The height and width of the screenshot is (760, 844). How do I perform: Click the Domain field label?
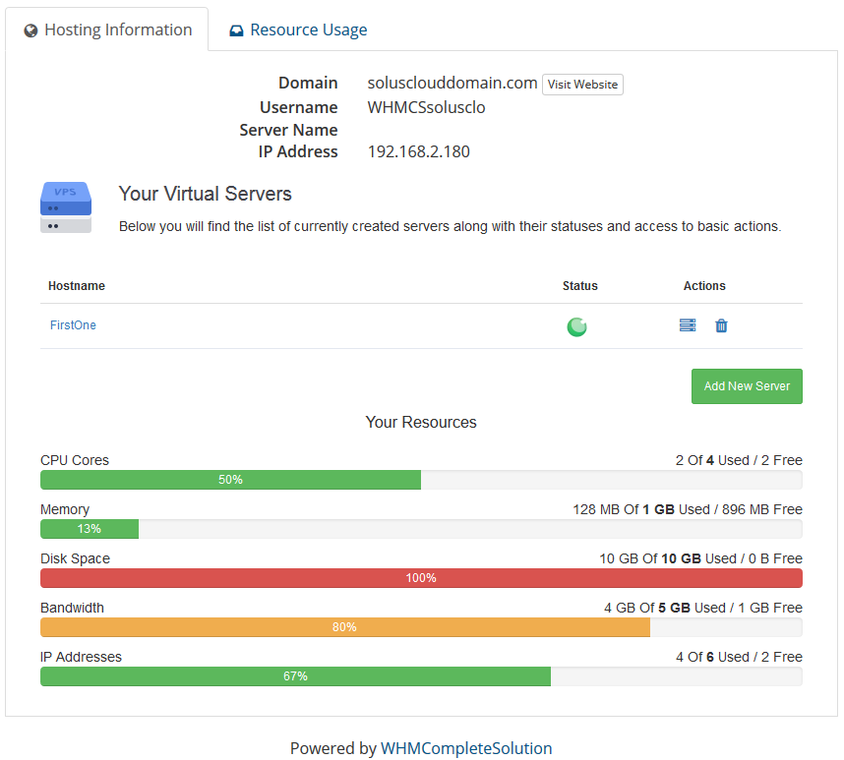[308, 83]
